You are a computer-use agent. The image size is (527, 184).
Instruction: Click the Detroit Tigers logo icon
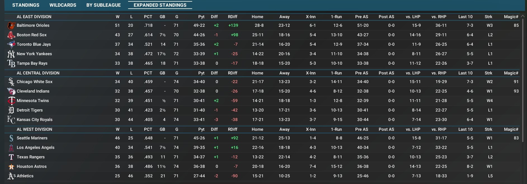point(11,110)
